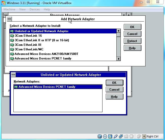This screenshot has width=165, height=140.
Task: Open the Machine menu
Action: 9,9
